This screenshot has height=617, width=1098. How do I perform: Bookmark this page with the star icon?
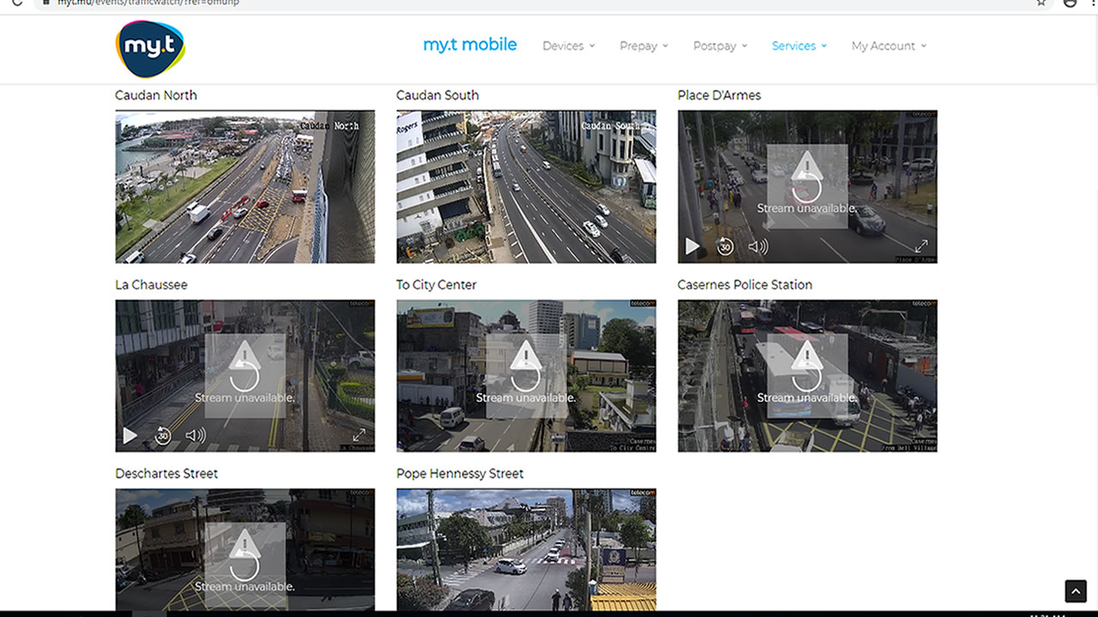1041,3
